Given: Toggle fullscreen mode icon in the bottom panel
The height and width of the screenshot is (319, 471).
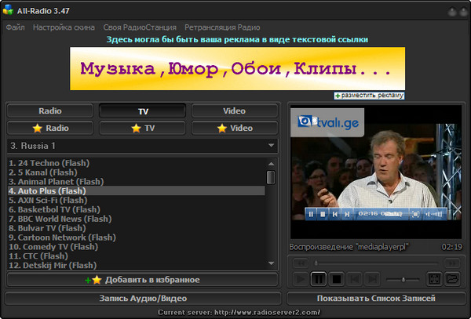Looking at the screenshot, I should (x=434, y=279).
